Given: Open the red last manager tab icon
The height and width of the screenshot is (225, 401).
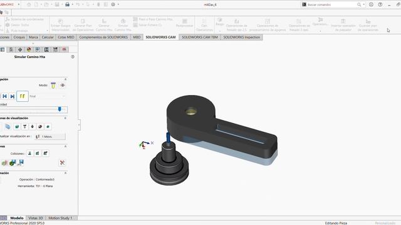Looking at the screenshot, I should [x=64, y=49].
